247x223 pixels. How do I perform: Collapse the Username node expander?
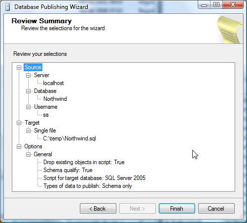(x=28, y=107)
